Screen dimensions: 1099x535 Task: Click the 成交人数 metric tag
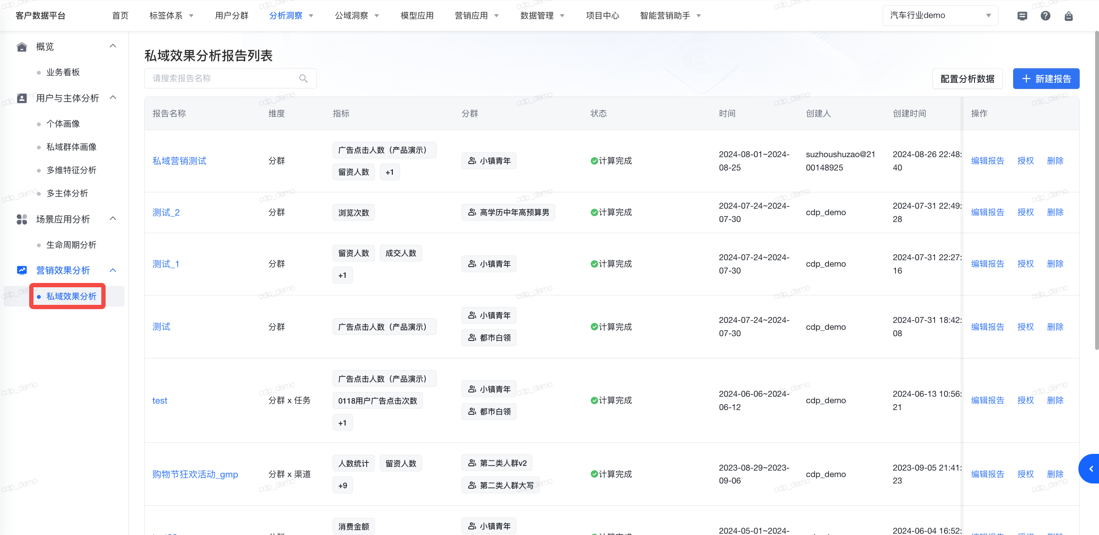[x=401, y=253]
